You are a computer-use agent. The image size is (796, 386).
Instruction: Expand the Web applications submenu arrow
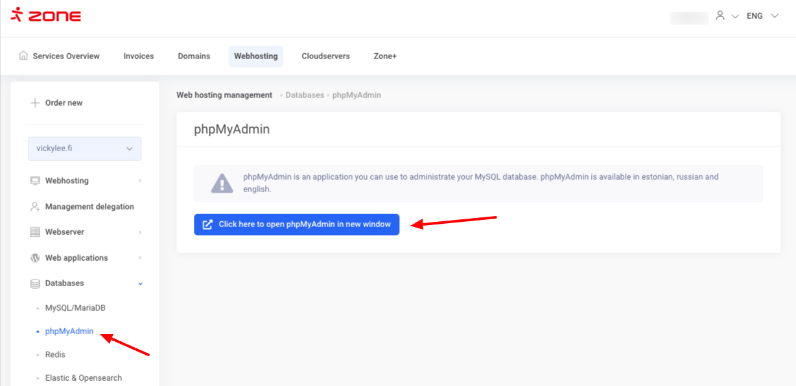(x=140, y=258)
